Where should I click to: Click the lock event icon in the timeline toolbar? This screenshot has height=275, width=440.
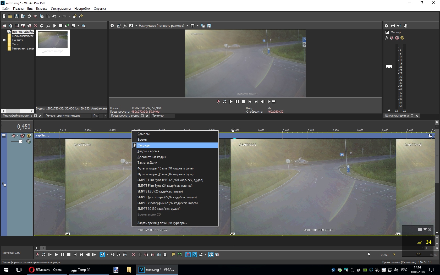[165, 255]
